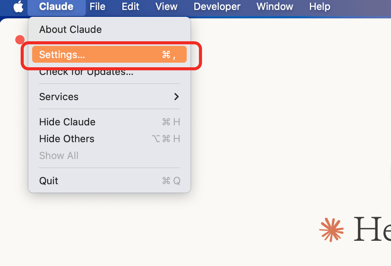This screenshot has height=266, width=391.
Task: Open the Apple menu icon
Action: pyautogui.click(x=18, y=6)
